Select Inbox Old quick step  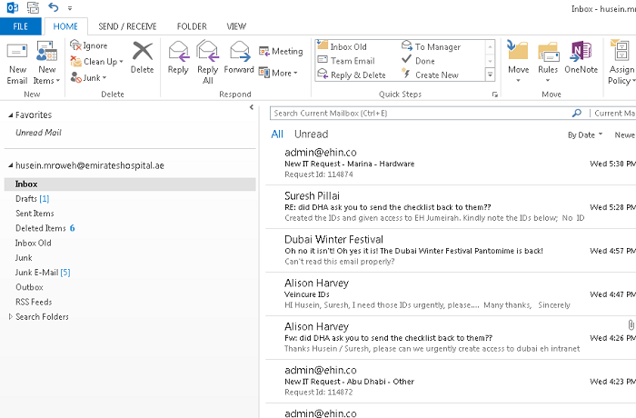[342, 46]
